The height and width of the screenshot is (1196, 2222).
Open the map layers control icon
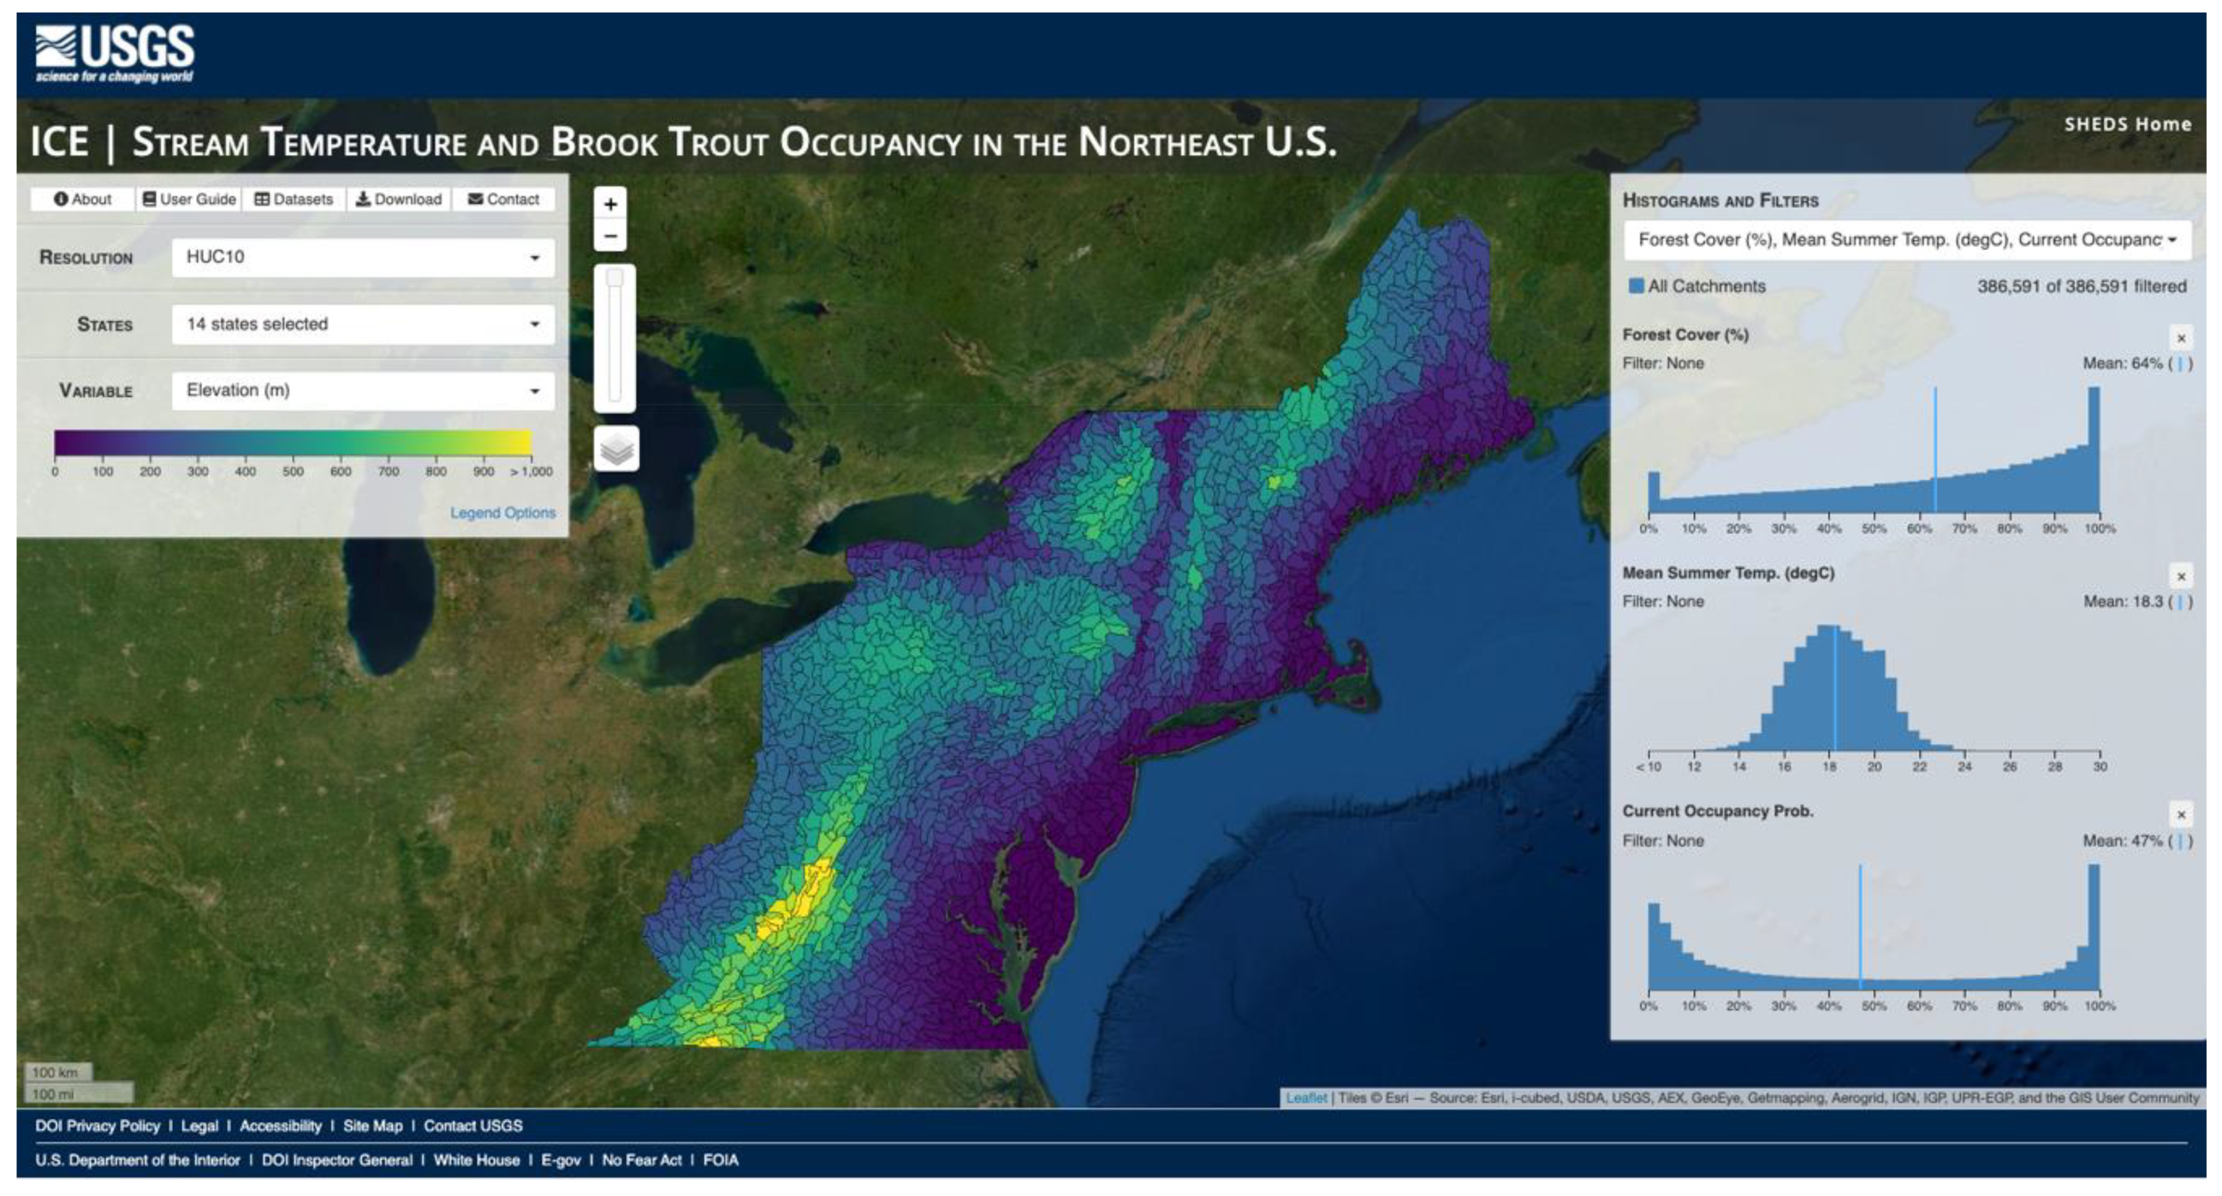[x=616, y=449]
